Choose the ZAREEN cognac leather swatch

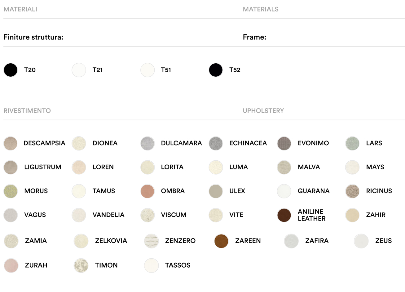pyautogui.click(x=221, y=241)
